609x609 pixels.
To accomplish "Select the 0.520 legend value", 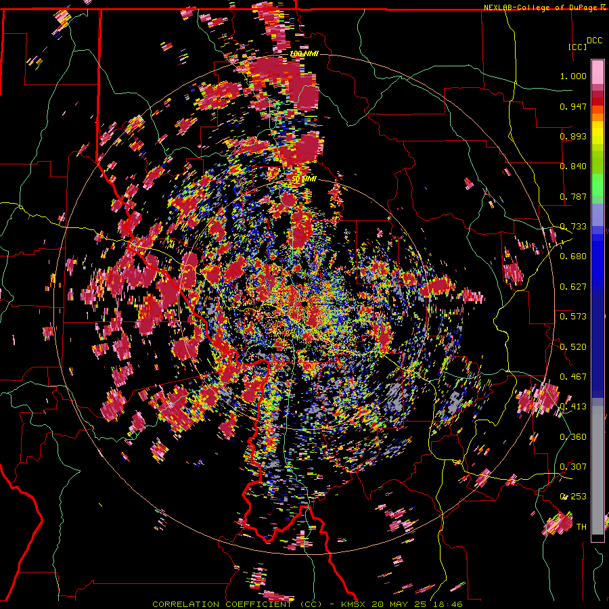I will (x=573, y=347).
